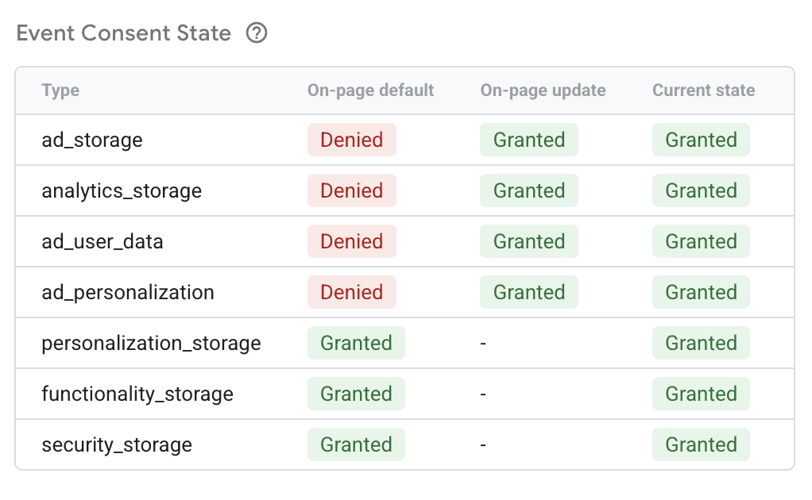Click the Type column header
The height and width of the screenshot is (500, 812).
tap(60, 90)
